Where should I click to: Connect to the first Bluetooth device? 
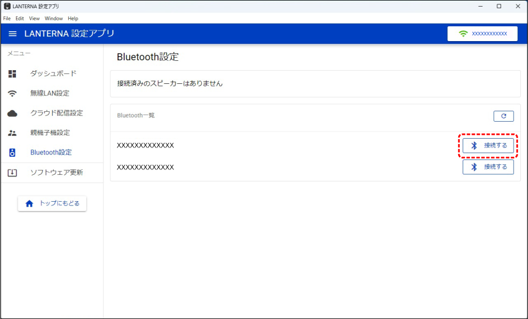488,146
